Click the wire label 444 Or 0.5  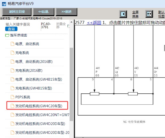[x=156, y=72]
